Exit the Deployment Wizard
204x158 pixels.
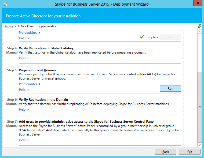click(190, 152)
